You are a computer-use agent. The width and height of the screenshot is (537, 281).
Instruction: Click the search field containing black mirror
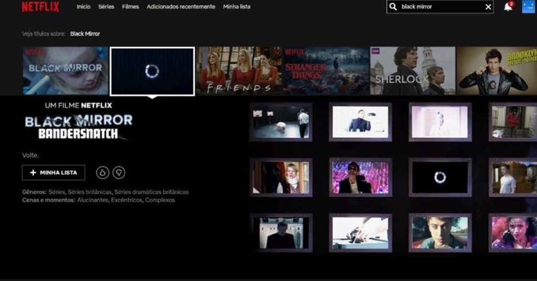click(x=440, y=7)
